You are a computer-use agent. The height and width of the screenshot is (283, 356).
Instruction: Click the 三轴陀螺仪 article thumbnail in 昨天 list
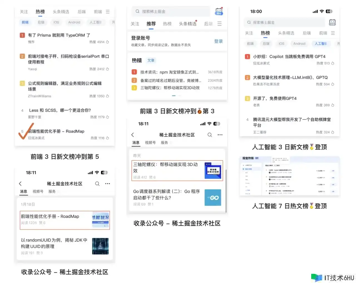coord(213,170)
